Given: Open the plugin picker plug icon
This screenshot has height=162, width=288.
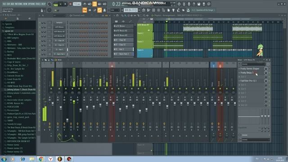Looking at the screenshot, I should point(173,10).
